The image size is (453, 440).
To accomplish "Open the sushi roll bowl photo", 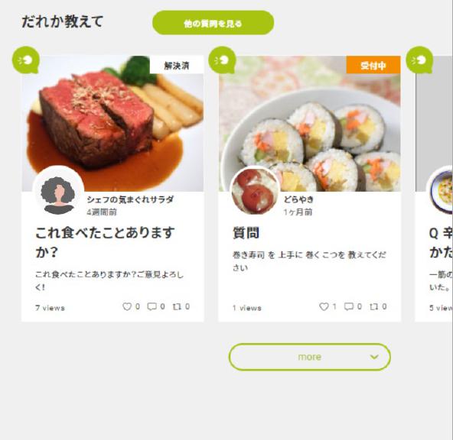I will tap(309, 124).
